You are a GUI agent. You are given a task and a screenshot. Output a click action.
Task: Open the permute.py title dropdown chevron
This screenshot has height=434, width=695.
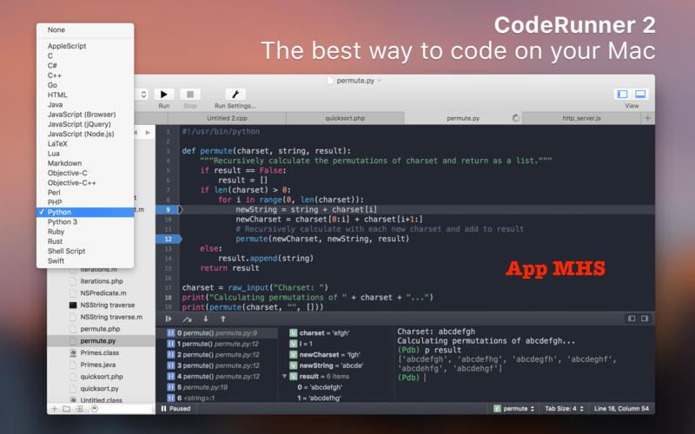tap(380, 81)
